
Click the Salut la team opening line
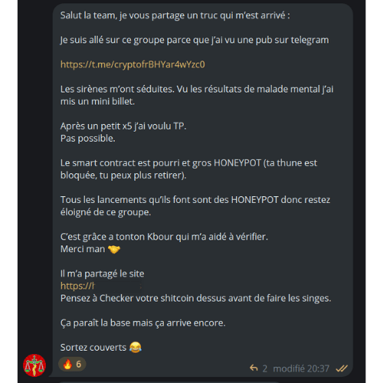pos(175,15)
